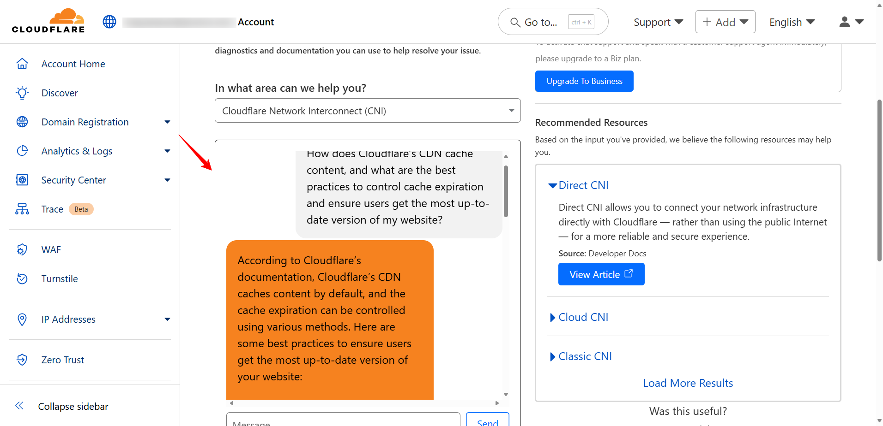This screenshot has width=883, height=426.
Task: Open the English language menu
Action: (792, 22)
